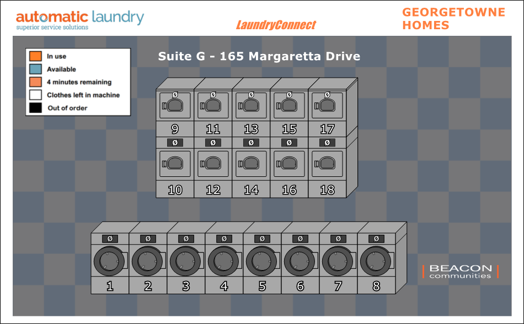Click washer number 1 door
This screenshot has width=524, height=324.
click(109, 260)
